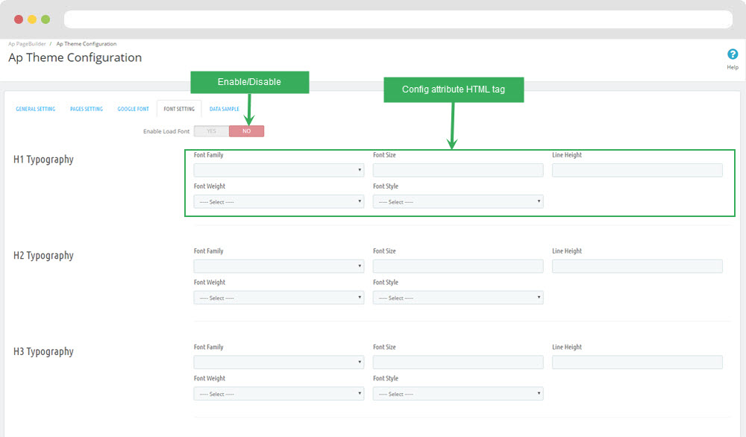746x437 pixels.
Task: Select the Data Sample tab
Action: [x=224, y=109]
